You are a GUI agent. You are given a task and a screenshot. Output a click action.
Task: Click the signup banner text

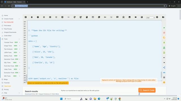[x=129, y=81]
